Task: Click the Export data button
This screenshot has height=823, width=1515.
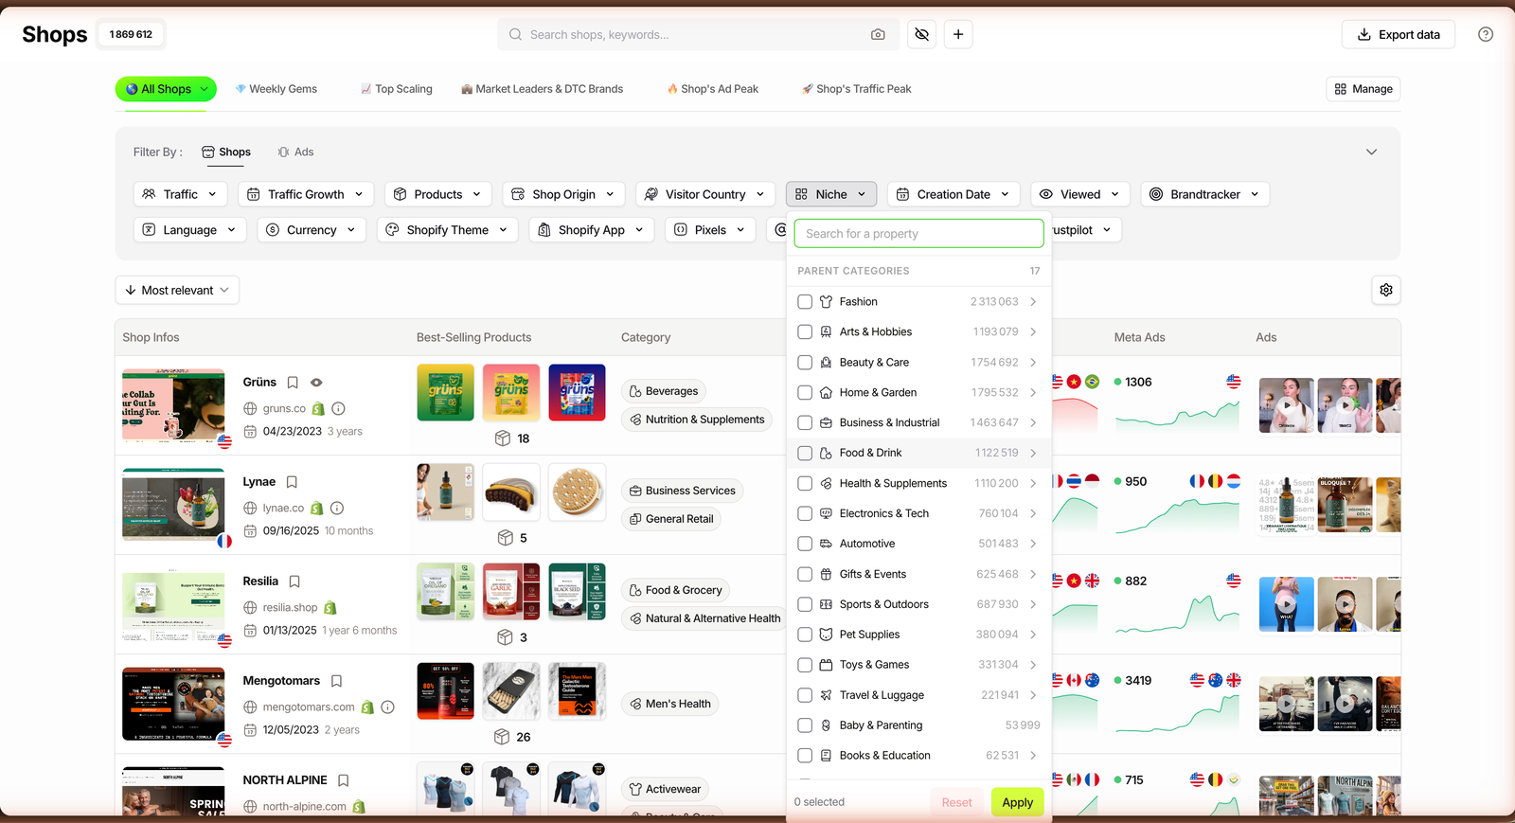Action: (1399, 35)
